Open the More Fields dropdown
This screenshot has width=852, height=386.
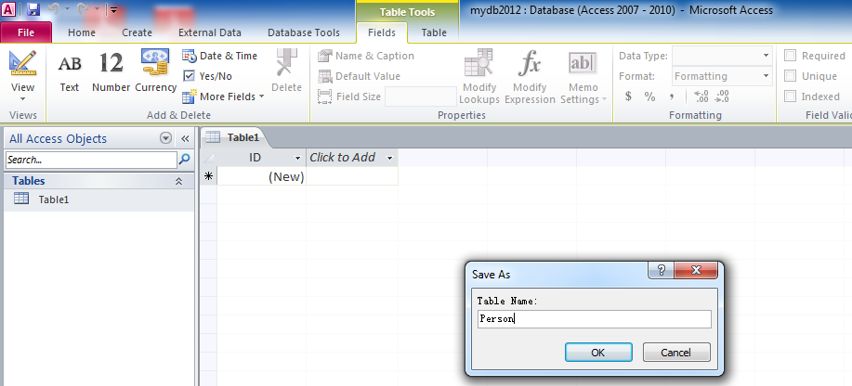pos(224,96)
